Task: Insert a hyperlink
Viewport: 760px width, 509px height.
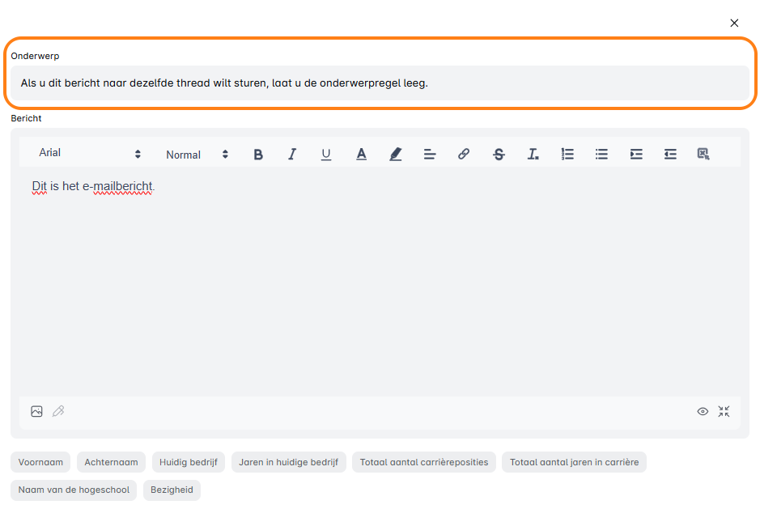Action: pyautogui.click(x=464, y=154)
